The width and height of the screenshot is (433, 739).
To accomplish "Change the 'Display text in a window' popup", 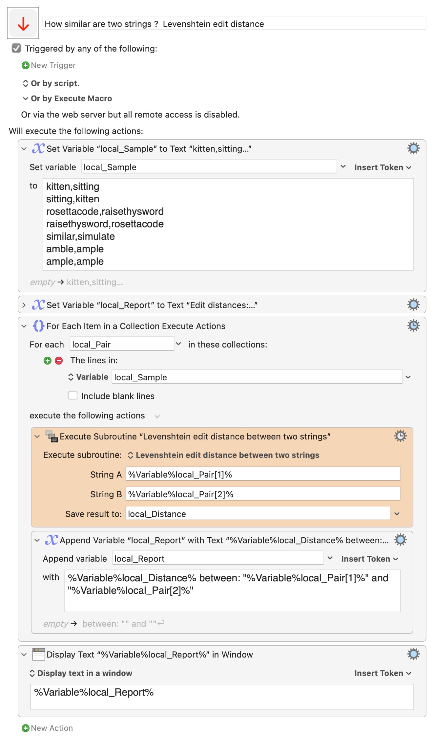I will (81, 673).
